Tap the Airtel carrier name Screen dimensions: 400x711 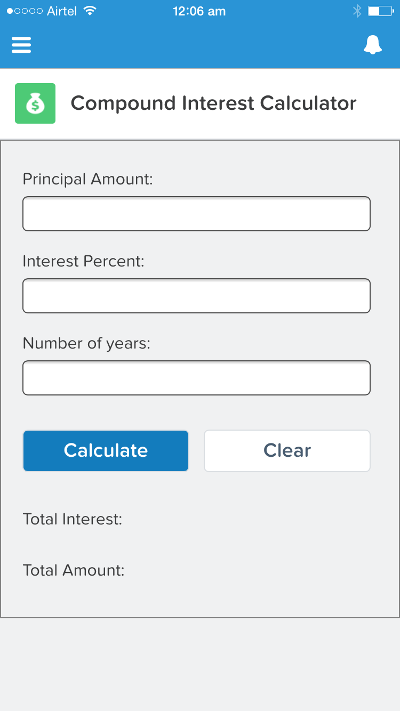click(x=62, y=11)
